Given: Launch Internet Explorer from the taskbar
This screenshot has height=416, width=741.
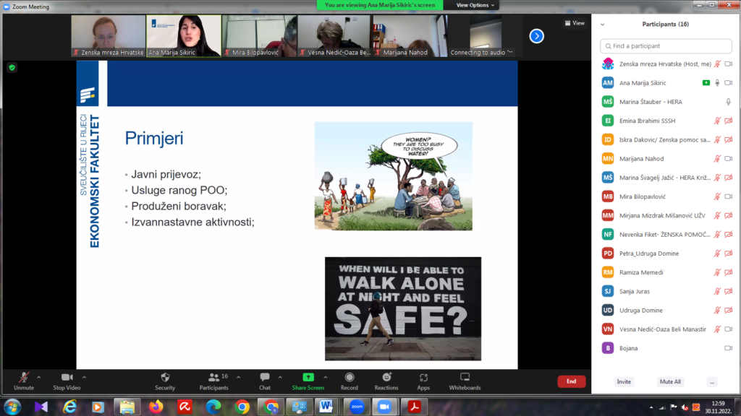Looking at the screenshot, I should coord(70,407).
